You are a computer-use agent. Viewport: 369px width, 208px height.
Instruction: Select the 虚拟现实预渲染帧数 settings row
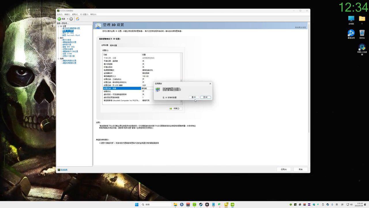coord(142,97)
